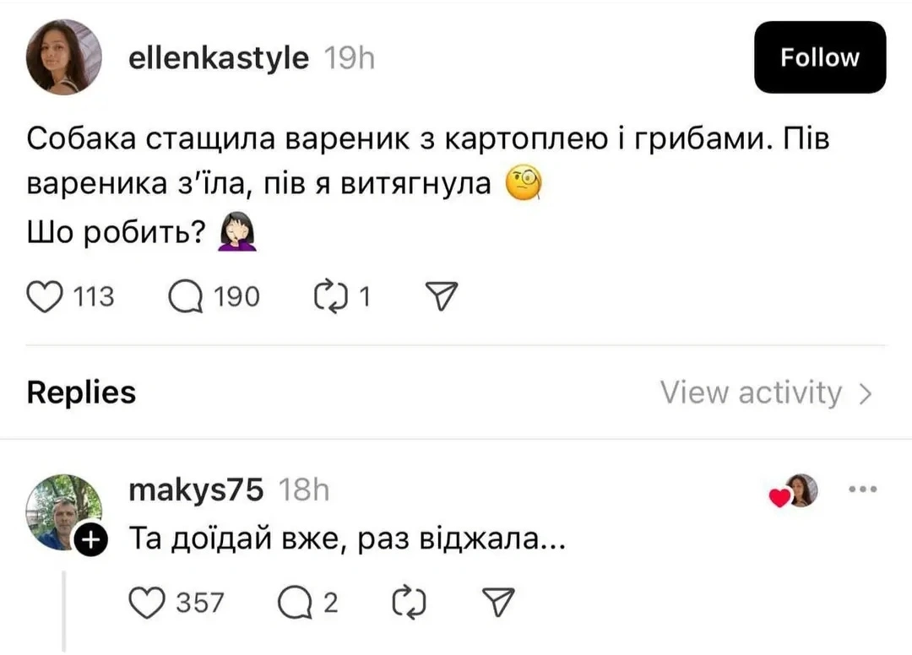Reply to the makys75 comment
The image size is (912, 655).
[294, 602]
